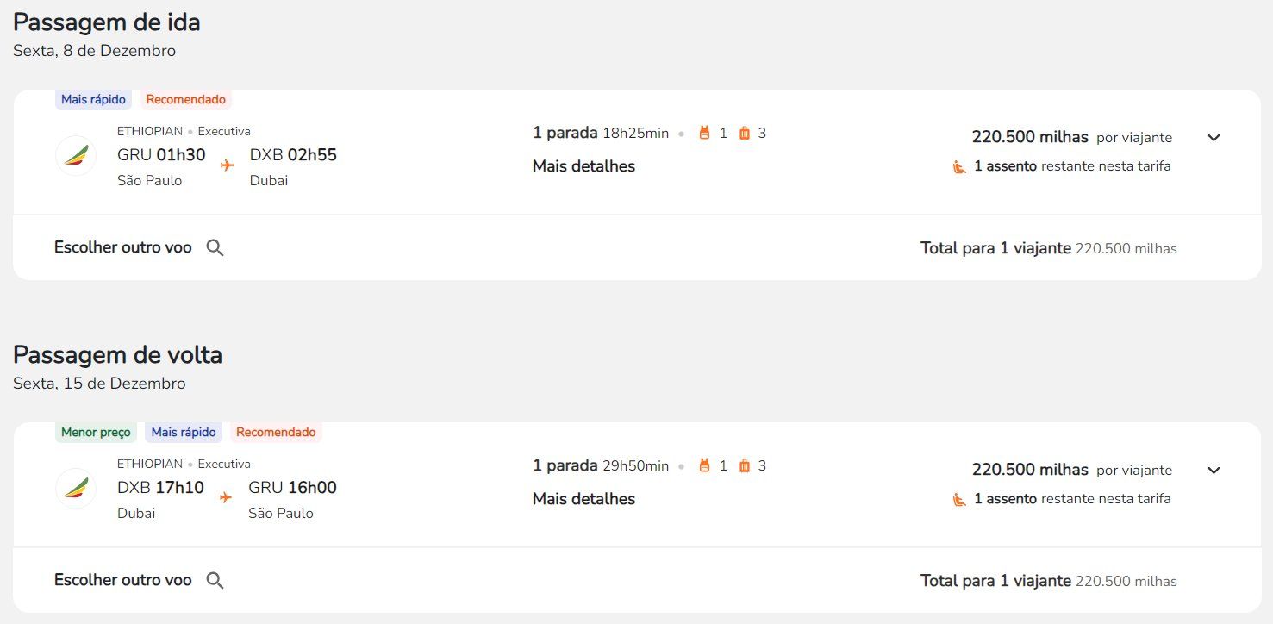Click the plane arrow between GRU and DXB
Screen dimensions: 1273x624
(227, 165)
